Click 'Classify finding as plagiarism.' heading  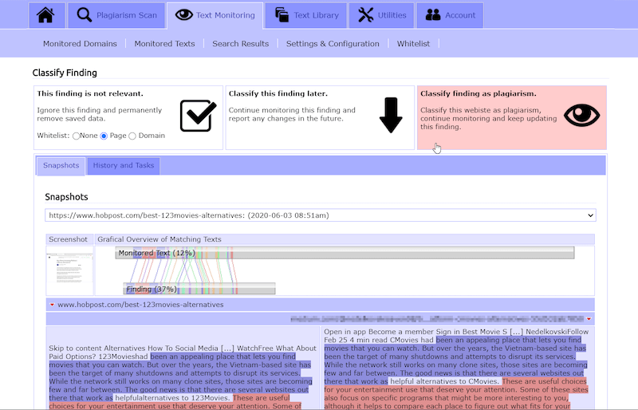coord(478,93)
